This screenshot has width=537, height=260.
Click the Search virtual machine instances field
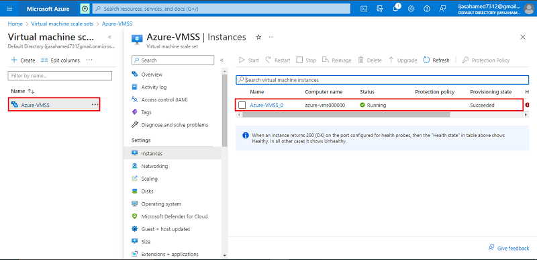382,80
